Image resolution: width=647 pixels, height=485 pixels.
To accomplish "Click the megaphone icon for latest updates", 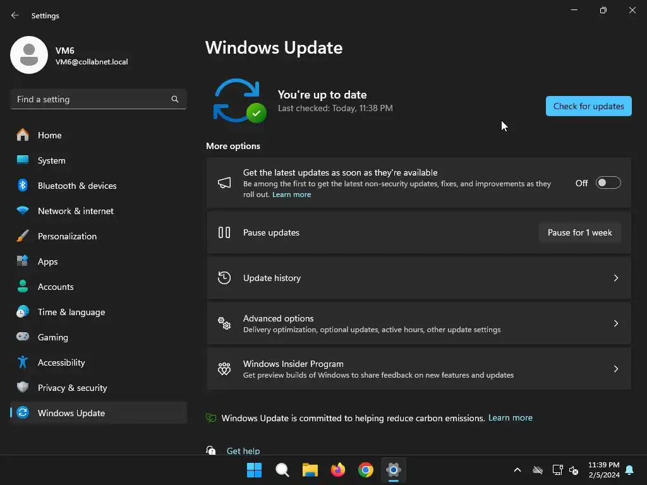I will pos(224,183).
